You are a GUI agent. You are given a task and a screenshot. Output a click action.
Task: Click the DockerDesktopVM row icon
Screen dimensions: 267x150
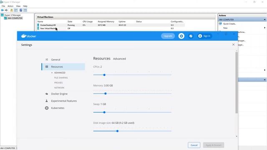(x=38, y=25)
